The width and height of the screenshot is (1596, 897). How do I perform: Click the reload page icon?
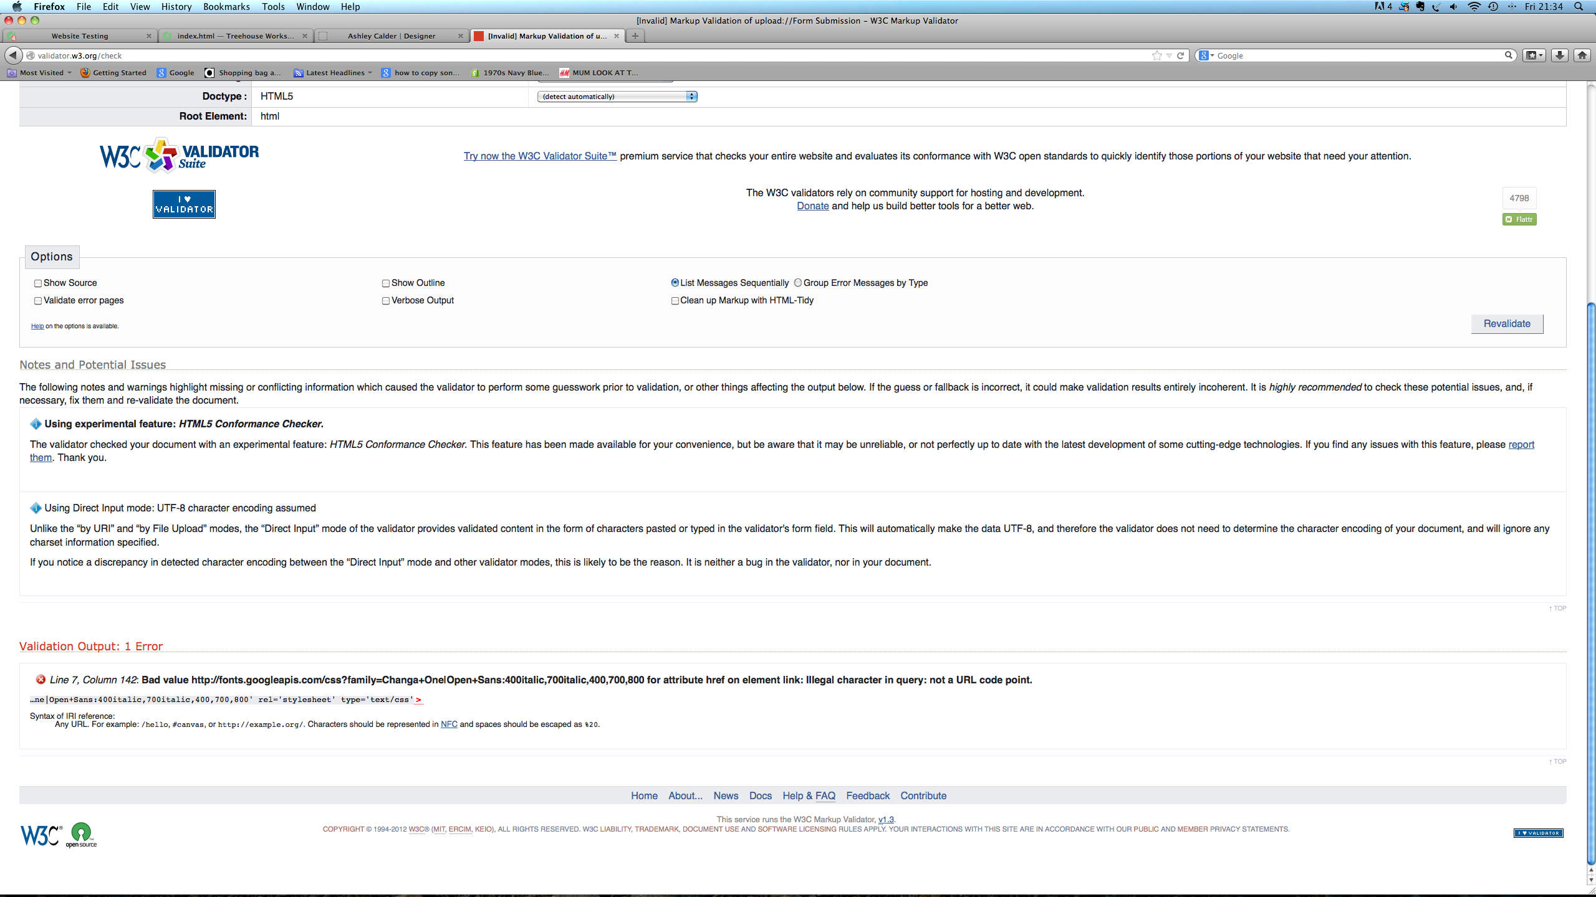tap(1180, 55)
